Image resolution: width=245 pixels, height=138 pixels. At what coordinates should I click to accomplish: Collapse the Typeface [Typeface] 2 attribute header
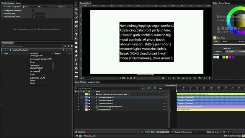pos(3,50)
